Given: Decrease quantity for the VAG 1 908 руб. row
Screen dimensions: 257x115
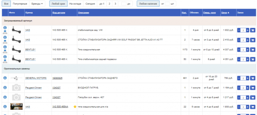Looking at the screenshot, I should point(239,107).
